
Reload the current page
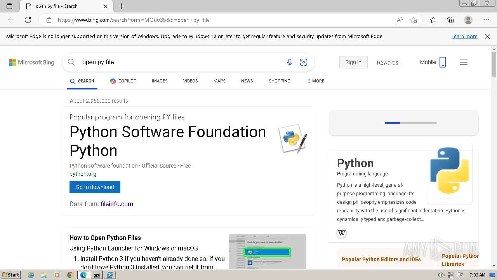tap(28, 20)
